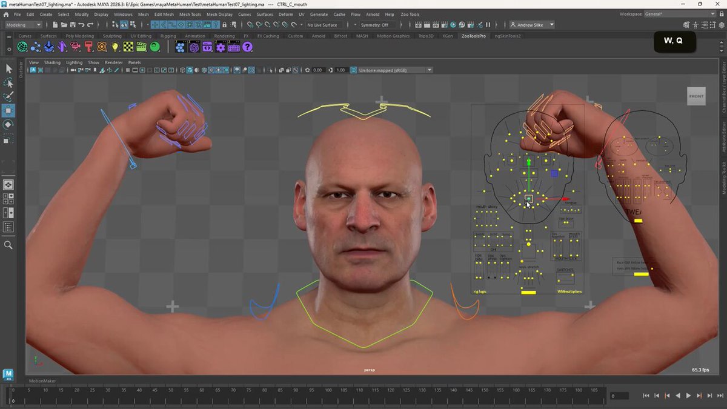This screenshot has width=727, height=409.
Task: Click the search magnifier in the left sidebar
Action: click(8, 245)
